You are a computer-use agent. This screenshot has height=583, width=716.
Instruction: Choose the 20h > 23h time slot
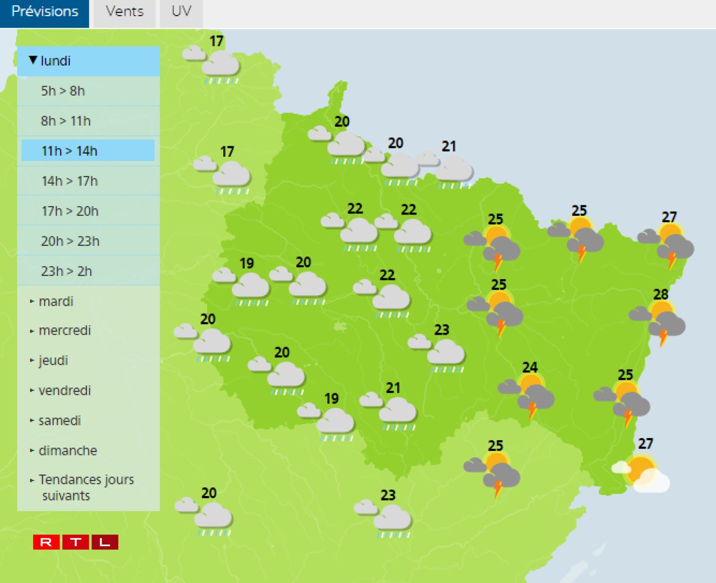70,241
